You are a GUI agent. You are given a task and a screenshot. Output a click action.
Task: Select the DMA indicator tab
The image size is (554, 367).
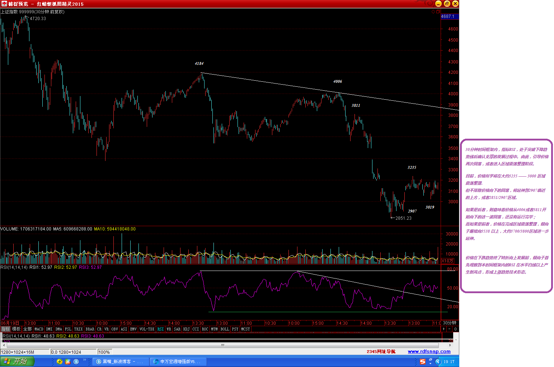[59, 329]
